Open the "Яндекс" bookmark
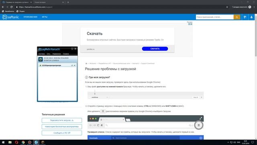Image resolution: width=257 pixels, height=145 pixels. point(20,11)
